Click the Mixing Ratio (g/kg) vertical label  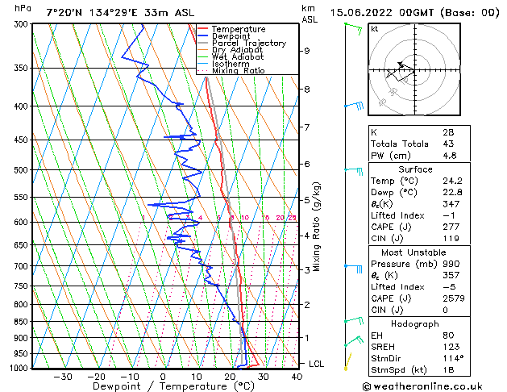(x=316, y=227)
